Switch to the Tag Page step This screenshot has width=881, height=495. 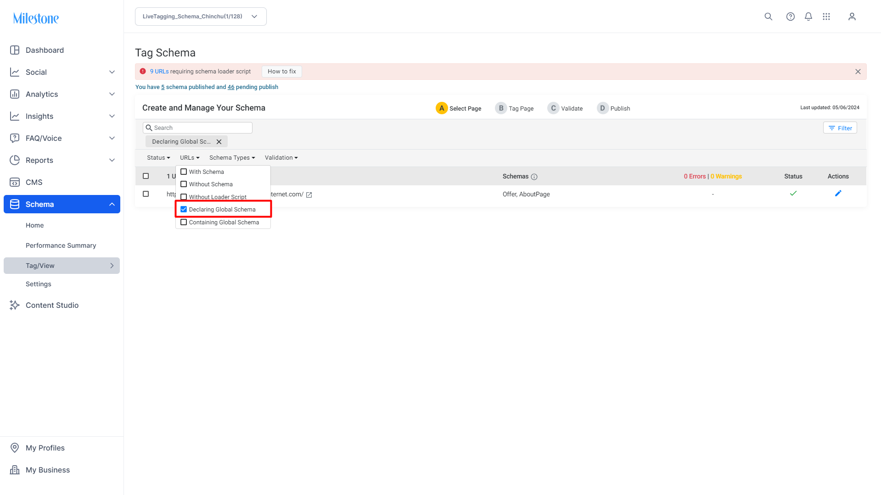tap(514, 108)
